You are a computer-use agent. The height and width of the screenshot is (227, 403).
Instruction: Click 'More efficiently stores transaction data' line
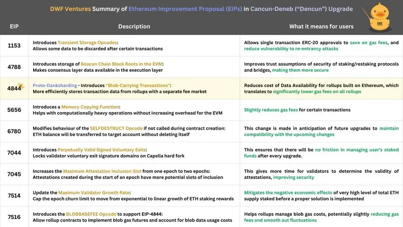[x=120, y=92]
